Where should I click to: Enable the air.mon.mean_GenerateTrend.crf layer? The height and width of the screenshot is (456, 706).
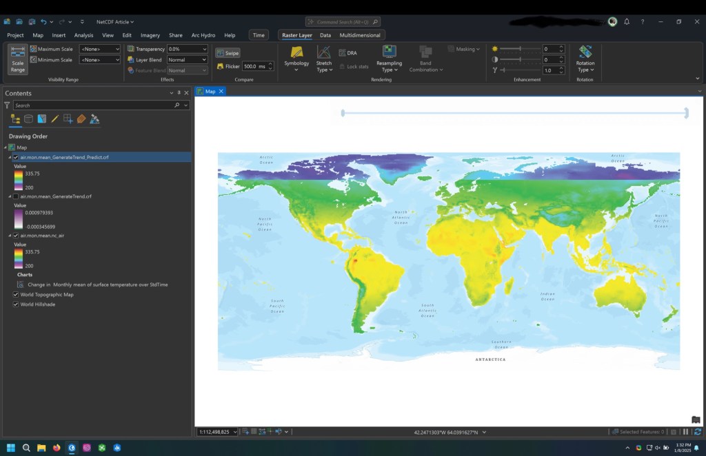pos(16,196)
